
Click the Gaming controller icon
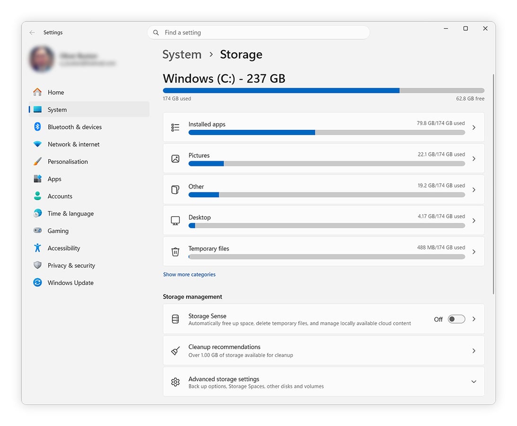click(x=37, y=230)
